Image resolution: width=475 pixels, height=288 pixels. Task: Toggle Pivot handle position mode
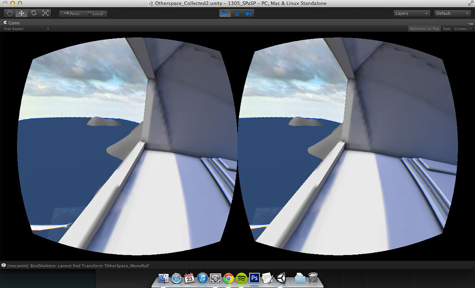tap(71, 13)
